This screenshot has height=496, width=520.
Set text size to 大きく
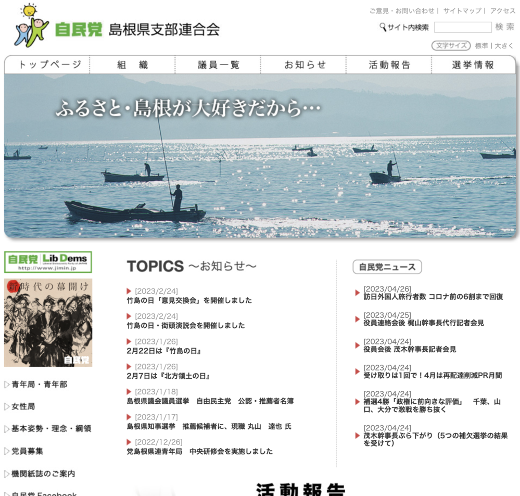[504, 46]
